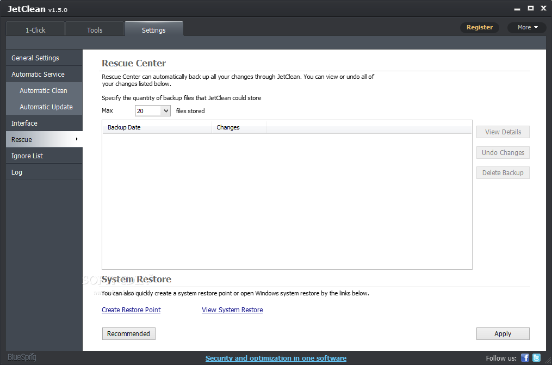This screenshot has width=552, height=365.
Task: Switch to the 1-Click tab
Action: (35, 30)
